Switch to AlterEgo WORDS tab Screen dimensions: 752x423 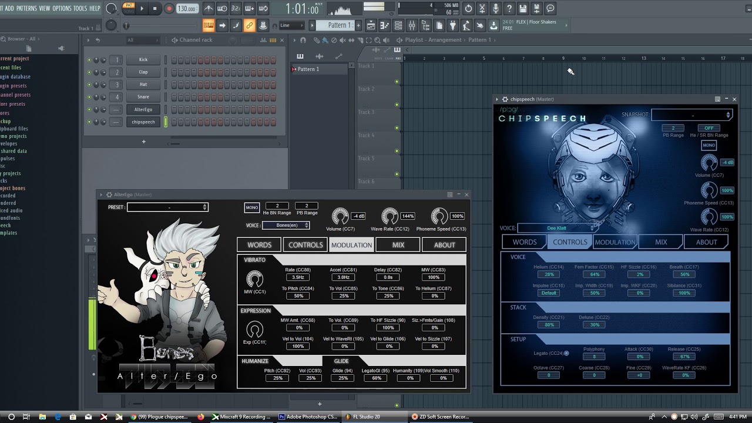coord(259,245)
